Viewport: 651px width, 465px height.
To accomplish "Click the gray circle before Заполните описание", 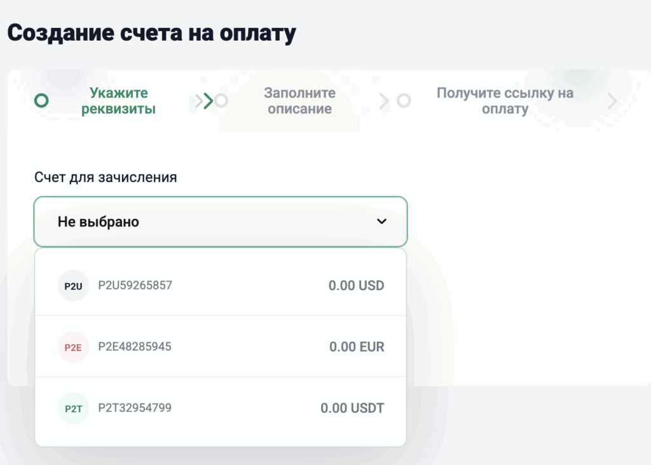I will point(221,101).
